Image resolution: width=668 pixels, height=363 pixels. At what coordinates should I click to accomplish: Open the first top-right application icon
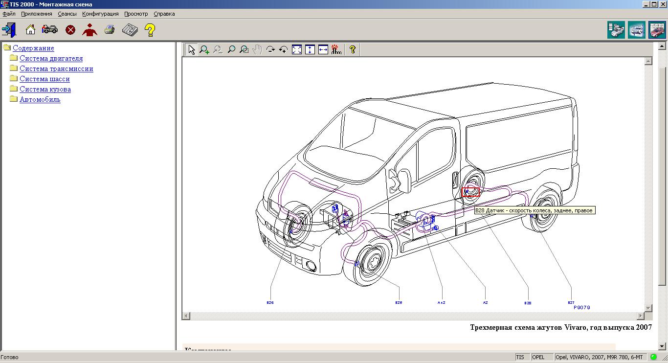point(616,30)
